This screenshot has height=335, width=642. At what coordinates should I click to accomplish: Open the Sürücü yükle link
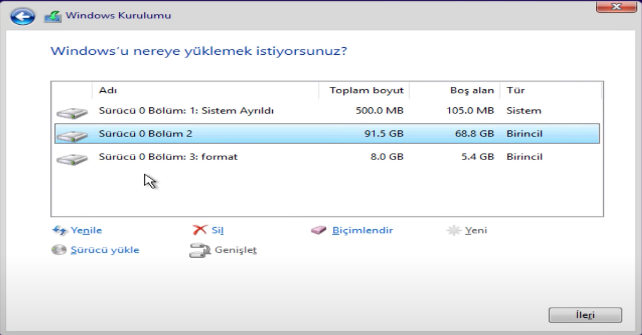pos(105,250)
